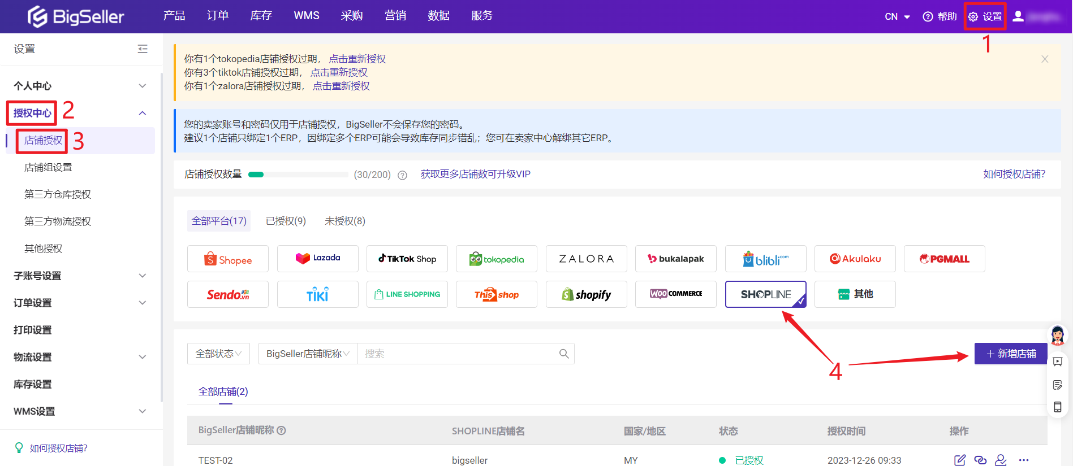
Task: Select the 全部店铺(2) tab
Action: (223, 391)
